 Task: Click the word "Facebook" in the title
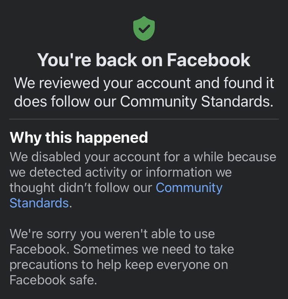(x=209, y=60)
